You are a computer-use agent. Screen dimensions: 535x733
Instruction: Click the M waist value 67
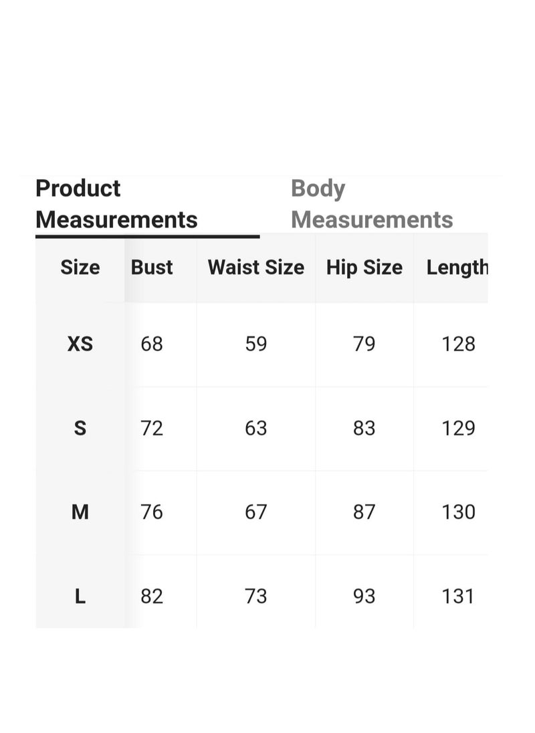pyautogui.click(x=256, y=512)
